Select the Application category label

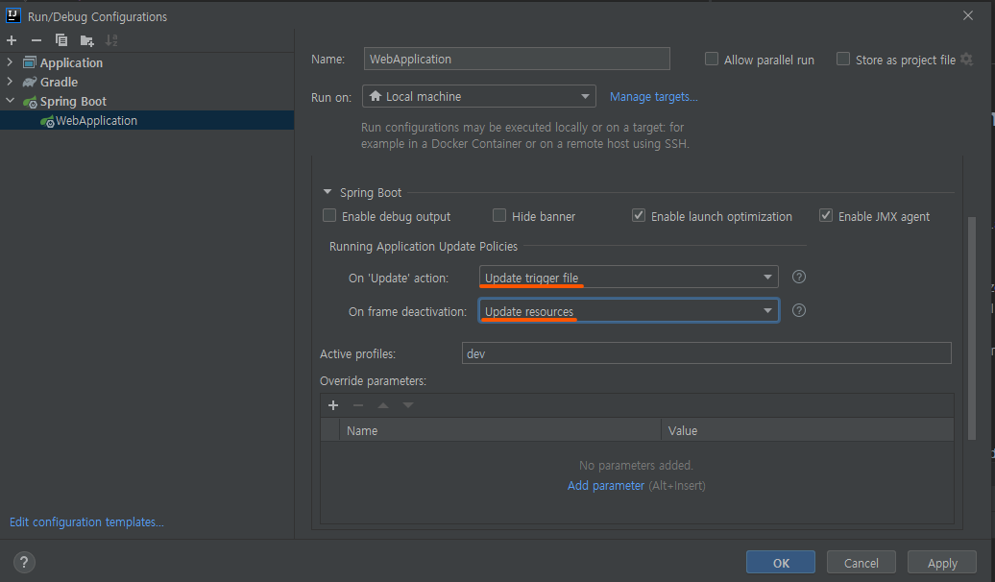(x=71, y=62)
